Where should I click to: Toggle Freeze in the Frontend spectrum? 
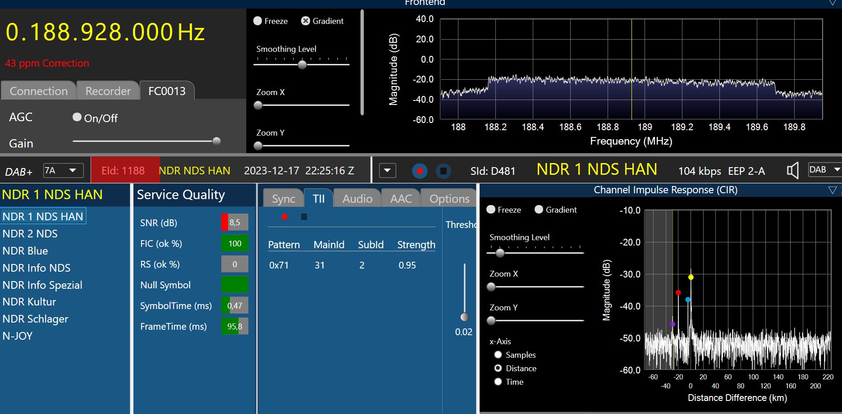click(258, 21)
